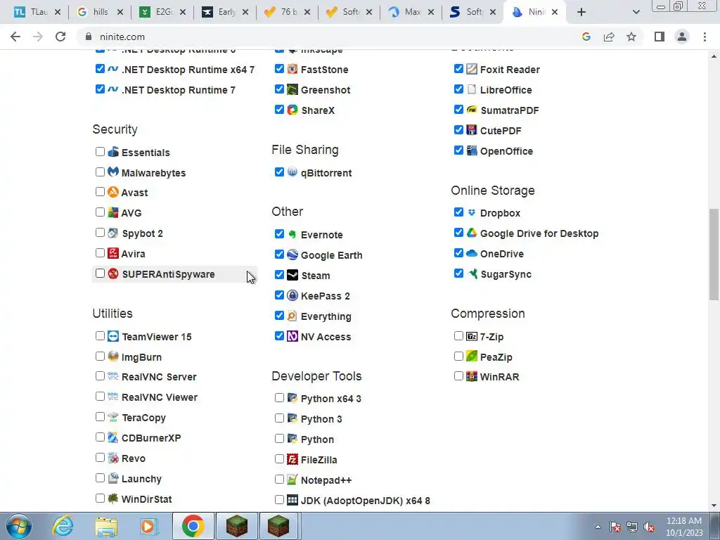Viewport: 720px width, 540px height.
Task: Click the WinDirStat tree icon
Action: [113, 499]
